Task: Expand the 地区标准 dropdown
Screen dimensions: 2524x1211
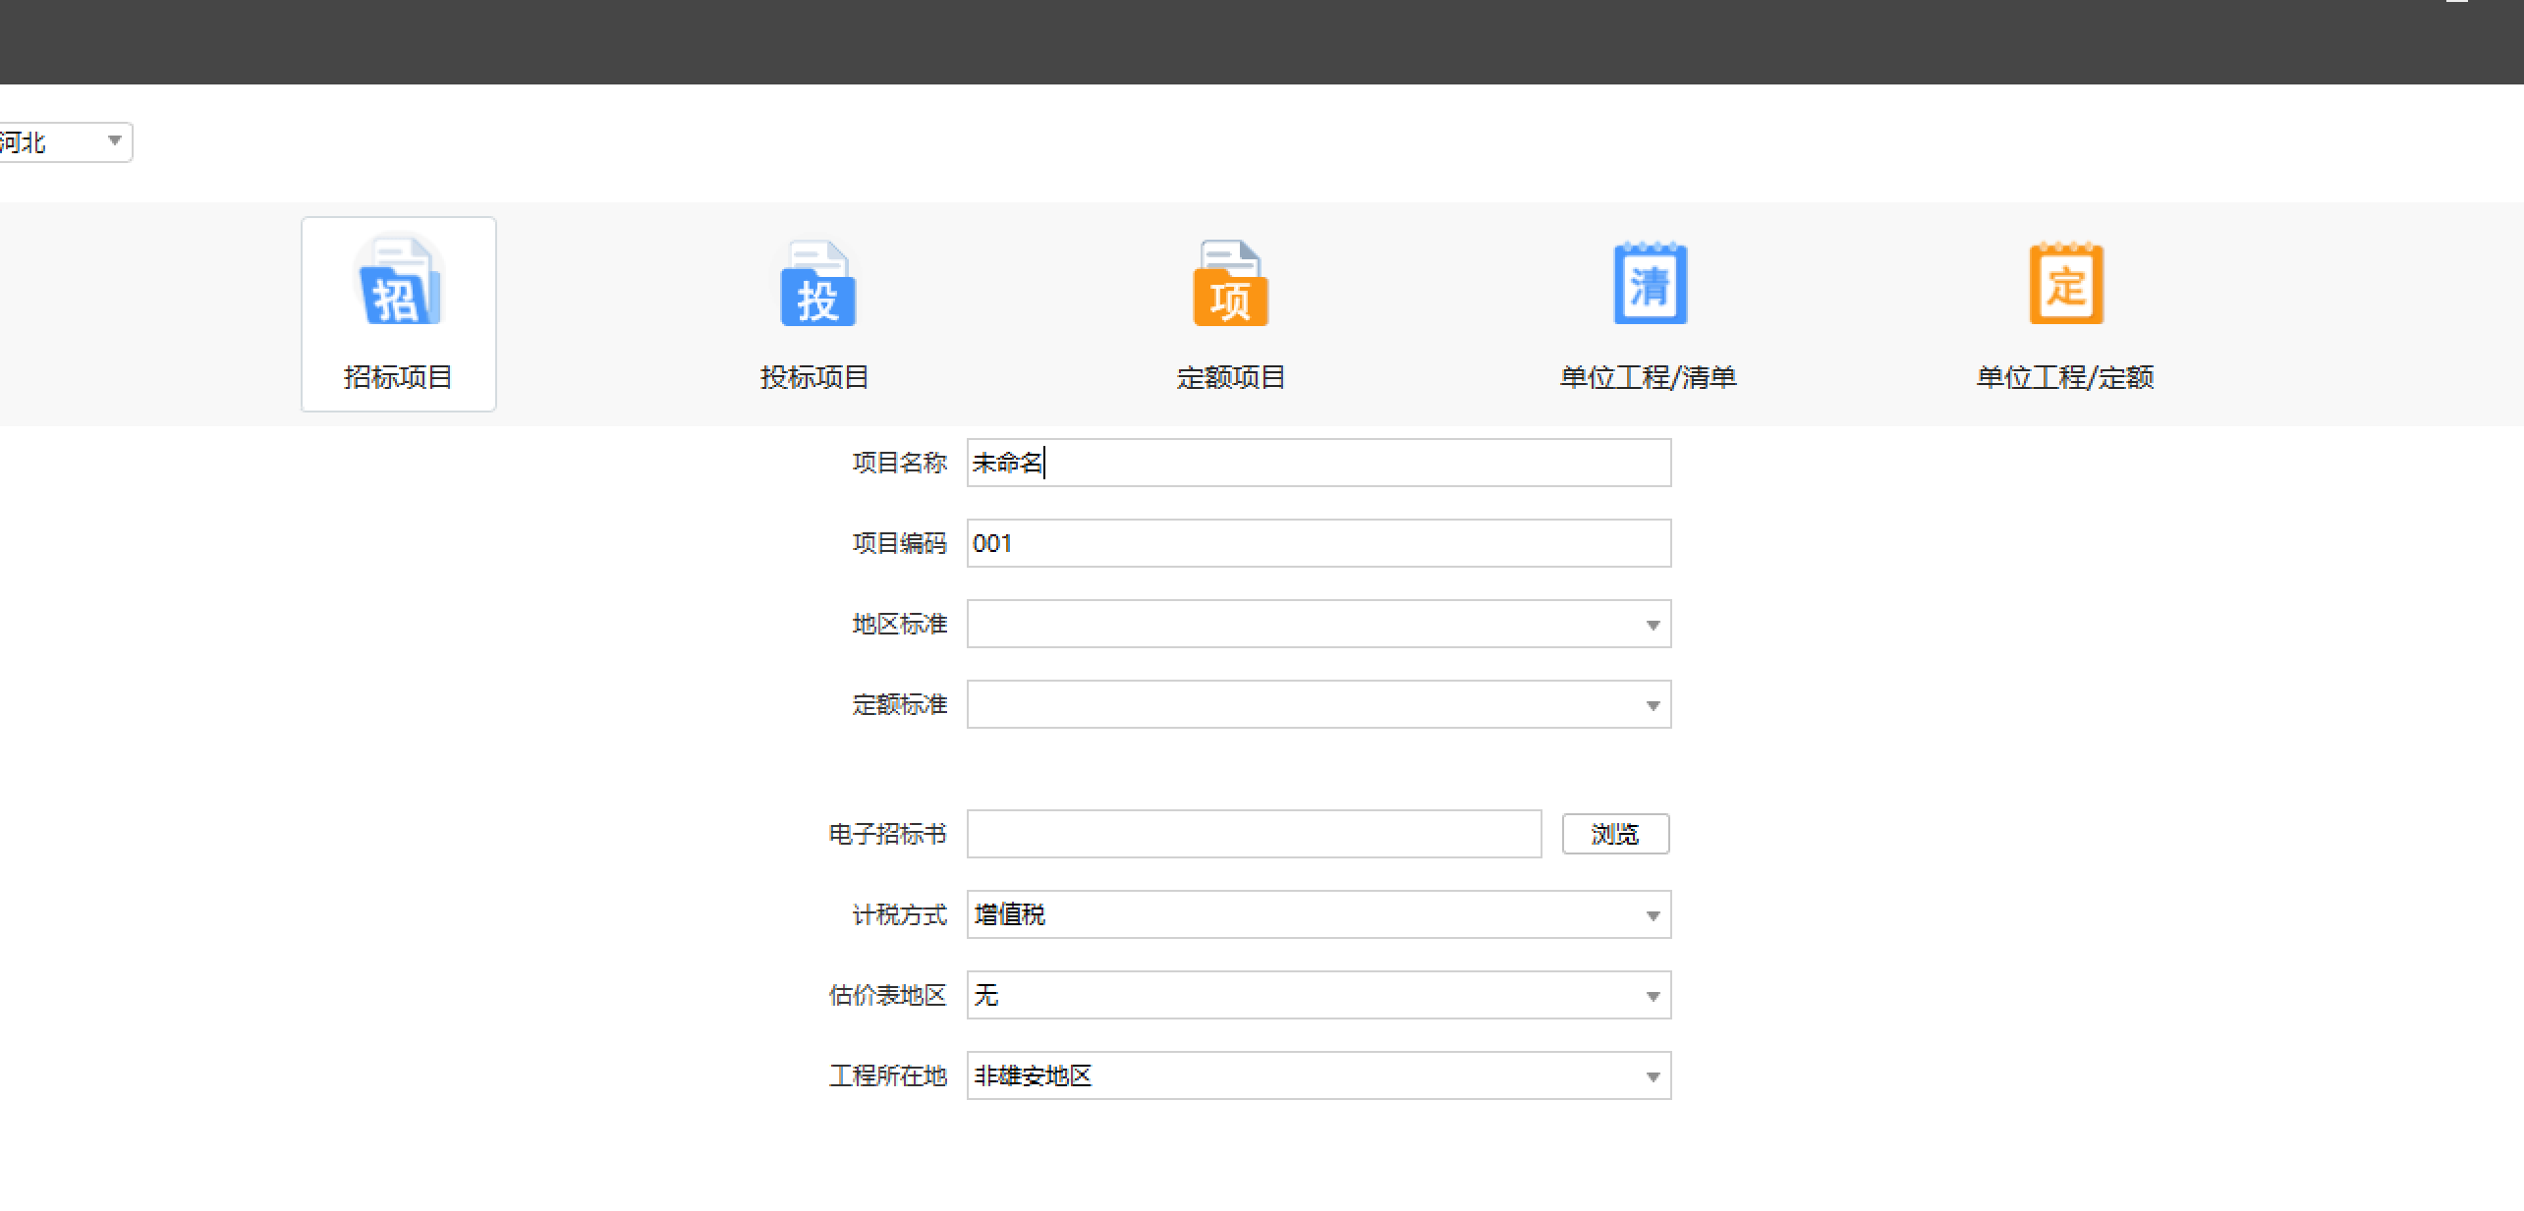Action: coord(1318,624)
